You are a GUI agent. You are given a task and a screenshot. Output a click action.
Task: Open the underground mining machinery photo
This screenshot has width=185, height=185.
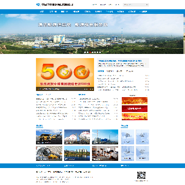pyautogui.click(x=49, y=153)
